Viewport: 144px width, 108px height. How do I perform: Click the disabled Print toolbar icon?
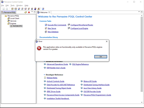tap(7, 9)
